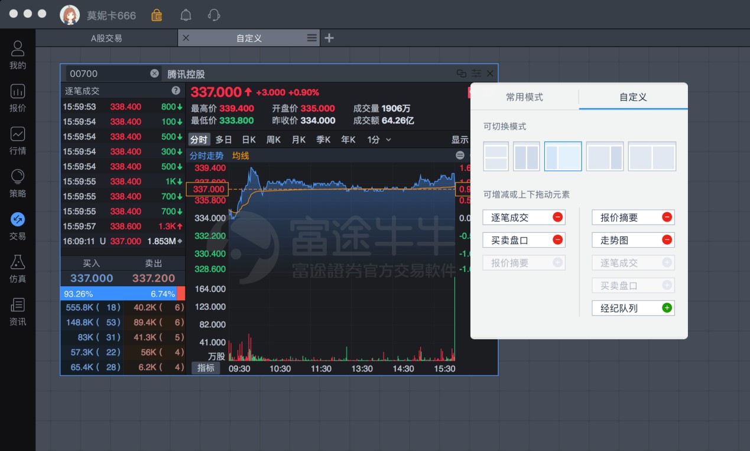Click the 指标 indicator button
Screen dimensions: 750x451
coord(205,368)
